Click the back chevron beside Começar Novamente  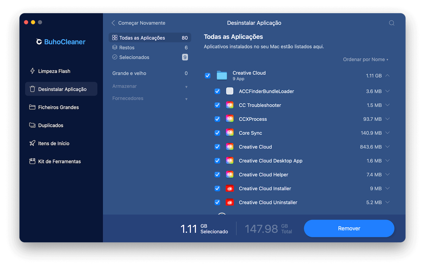pyautogui.click(x=113, y=23)
